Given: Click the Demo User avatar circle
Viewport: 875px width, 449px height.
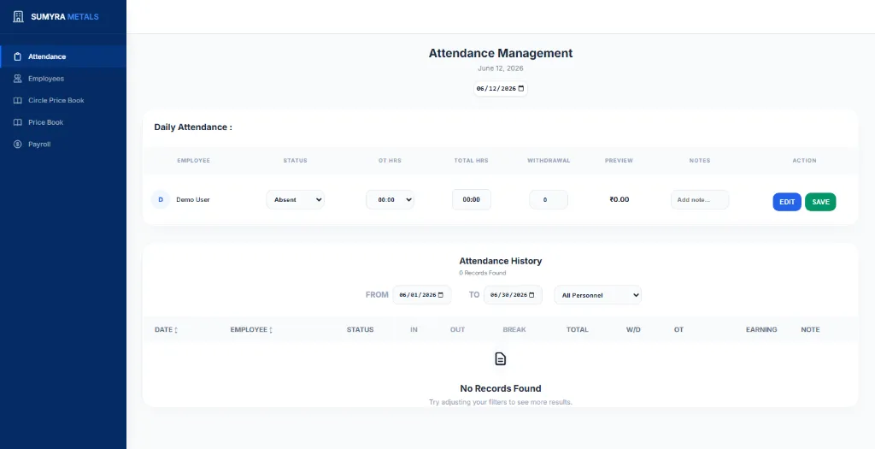Looking at the screenshot, I should tap(161, 199).
